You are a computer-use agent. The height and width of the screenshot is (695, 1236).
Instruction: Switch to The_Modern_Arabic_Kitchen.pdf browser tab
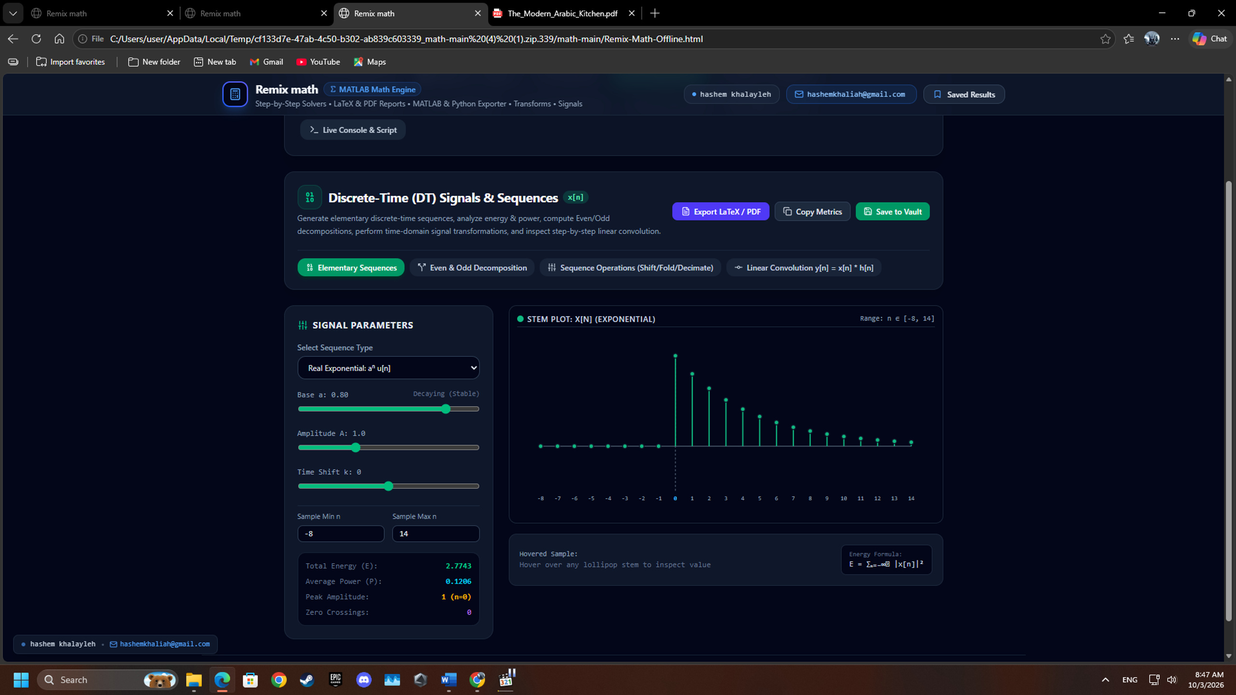pos(564,14)
